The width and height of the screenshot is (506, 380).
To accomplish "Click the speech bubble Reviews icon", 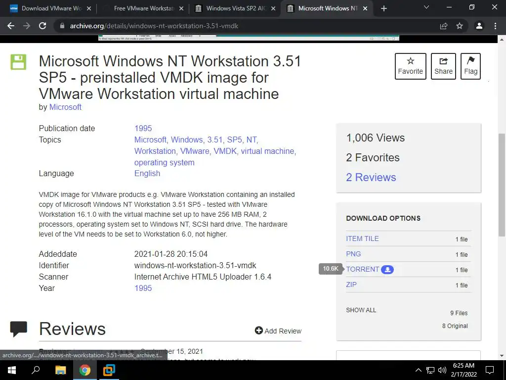I will coord(18,329).
